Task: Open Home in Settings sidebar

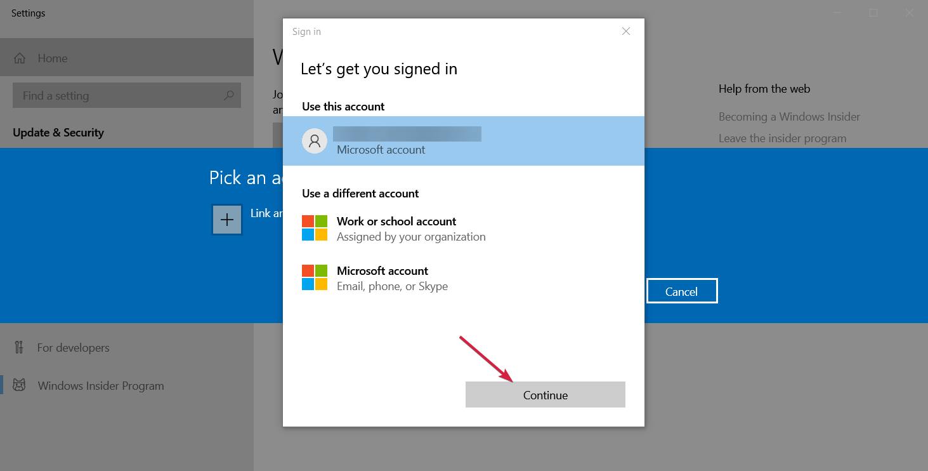Action: (127, 58)
